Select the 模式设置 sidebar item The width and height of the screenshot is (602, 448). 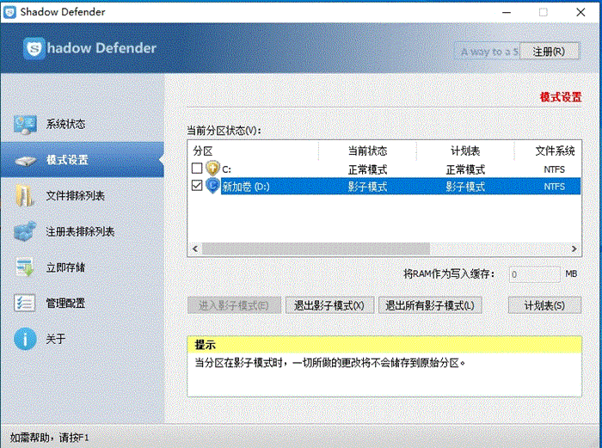pos(83,160)
